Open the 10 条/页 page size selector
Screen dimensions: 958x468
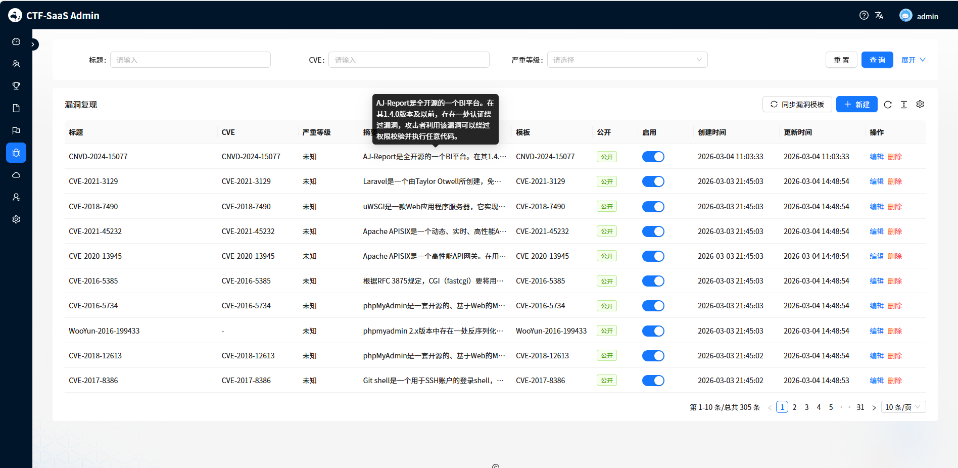(x=903, y=407)
